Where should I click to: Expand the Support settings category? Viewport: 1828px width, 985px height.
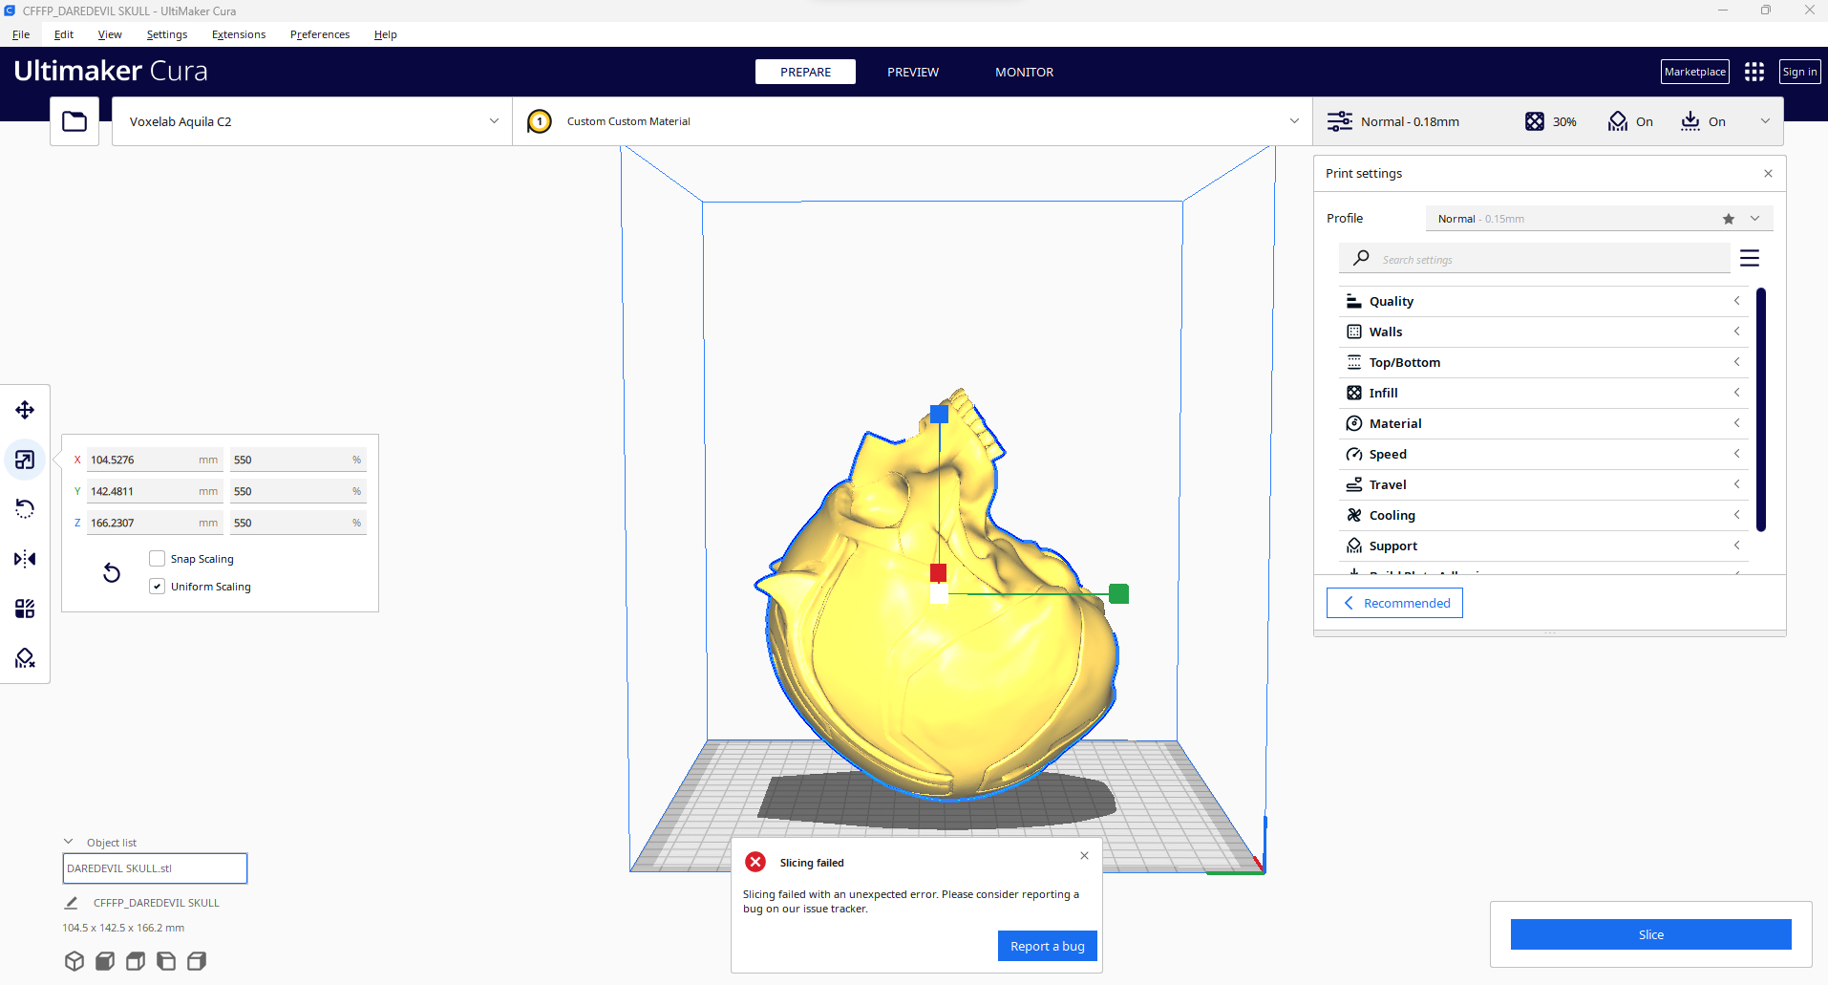click(1543, 546)
